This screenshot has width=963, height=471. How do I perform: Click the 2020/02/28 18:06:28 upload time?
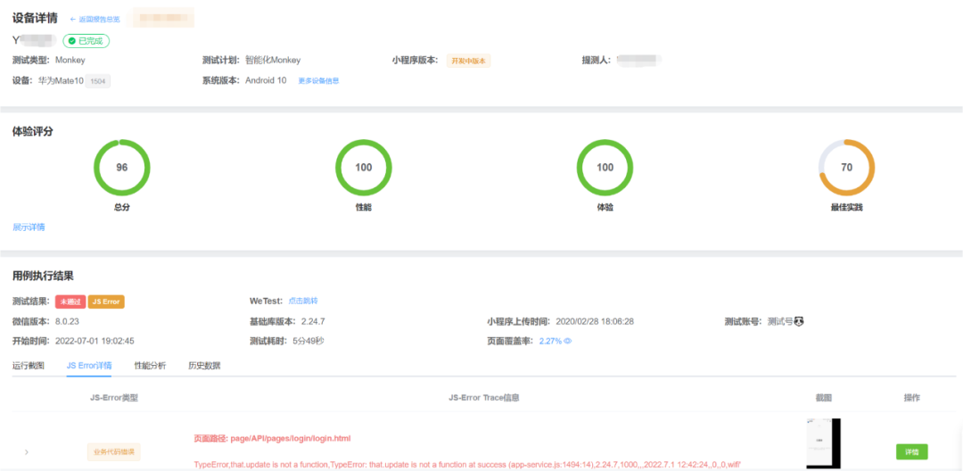point(595,321)
